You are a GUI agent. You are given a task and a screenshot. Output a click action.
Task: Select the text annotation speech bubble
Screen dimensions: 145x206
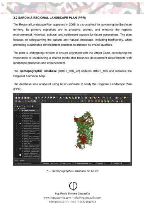[x=125, y=98]
